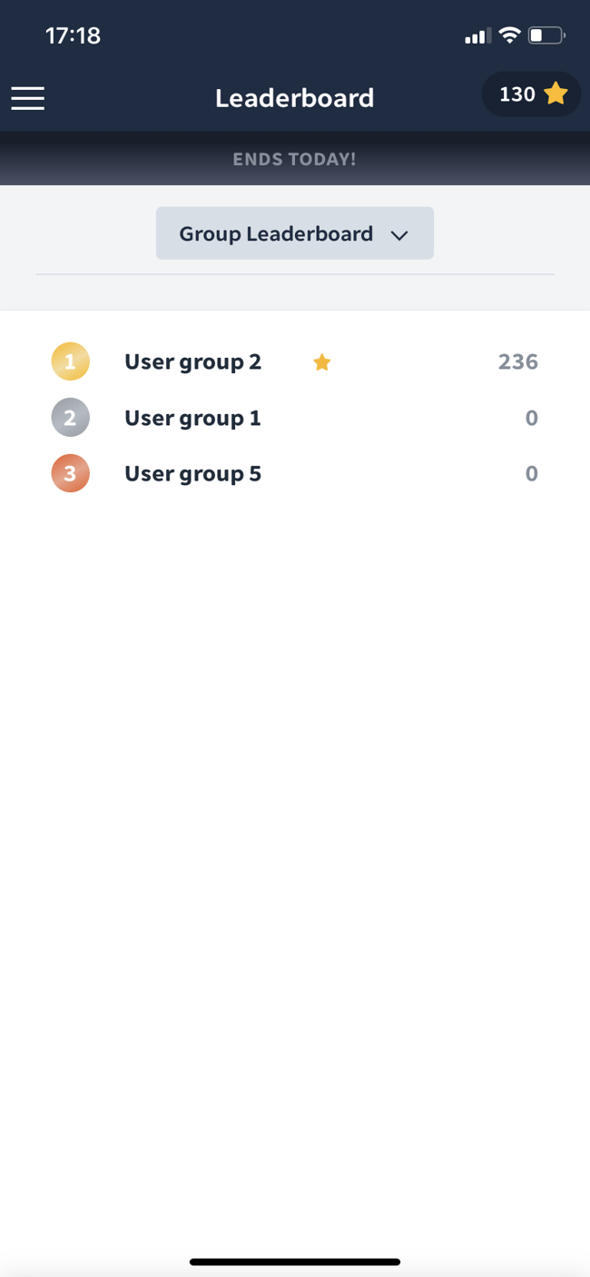Click the ENDS TODAY banner
590x1277 pixels.
[294, 158]
